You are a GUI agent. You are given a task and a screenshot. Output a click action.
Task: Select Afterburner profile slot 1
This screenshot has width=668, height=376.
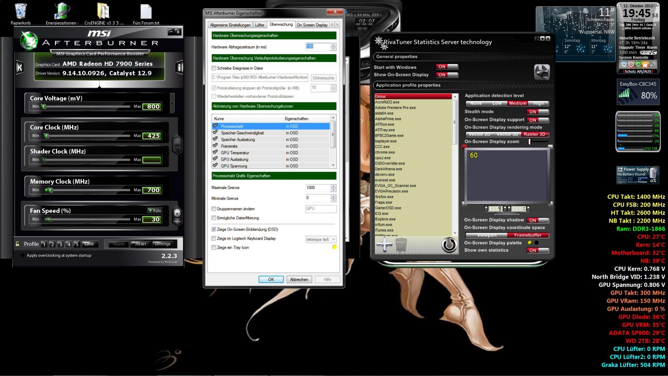pyautogui.click(x=44, y=244)
